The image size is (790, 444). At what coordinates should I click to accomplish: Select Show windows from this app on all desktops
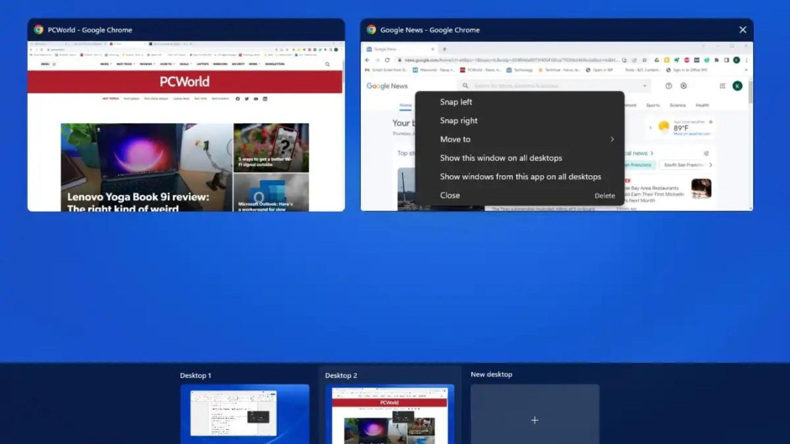coord(520,177)
